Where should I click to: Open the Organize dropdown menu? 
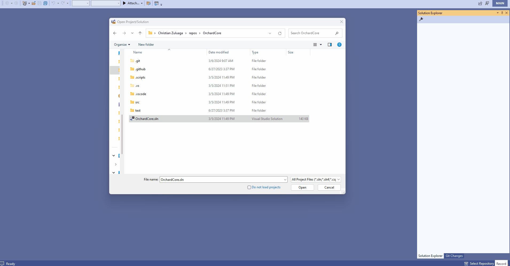122,45
